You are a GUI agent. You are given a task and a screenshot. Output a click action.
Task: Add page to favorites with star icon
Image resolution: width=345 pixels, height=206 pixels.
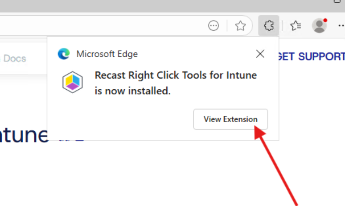[x=240, y=26]
